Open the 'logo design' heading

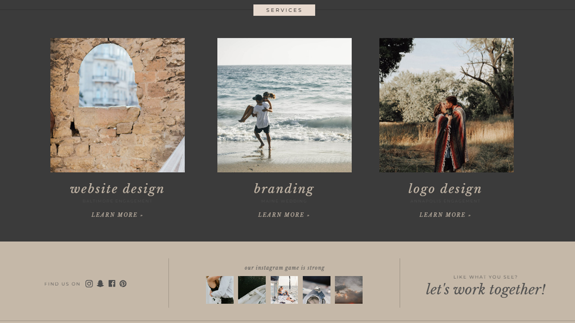[x=445, y=189]
